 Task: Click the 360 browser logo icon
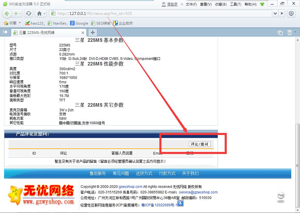pyautogui.click(x=5, y=4)
